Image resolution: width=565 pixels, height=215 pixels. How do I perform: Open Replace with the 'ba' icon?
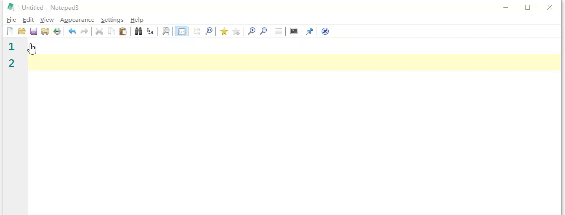point(150,31)
